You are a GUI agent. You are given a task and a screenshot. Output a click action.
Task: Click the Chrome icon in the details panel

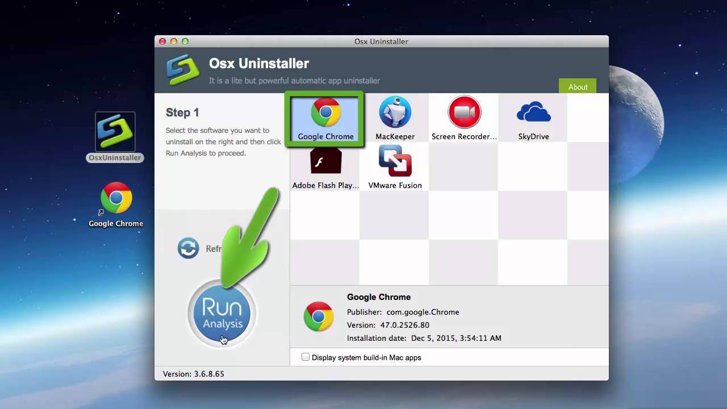click(319, 316)
